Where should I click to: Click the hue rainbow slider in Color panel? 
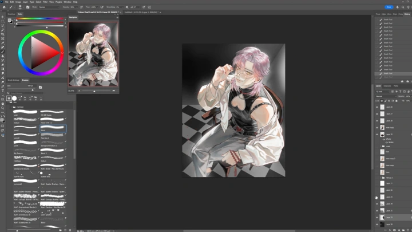coord(40,19)
